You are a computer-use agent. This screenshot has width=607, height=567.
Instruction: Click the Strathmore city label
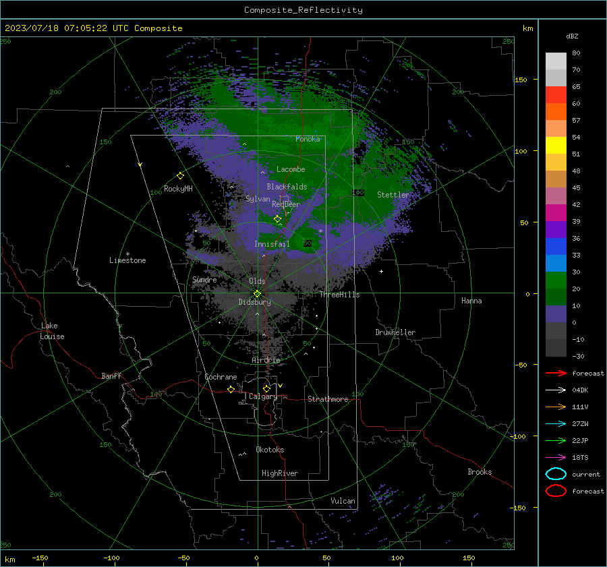tap(328, 399)
